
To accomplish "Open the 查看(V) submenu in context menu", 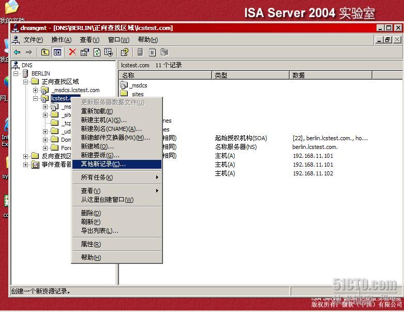I will [117, 190].
